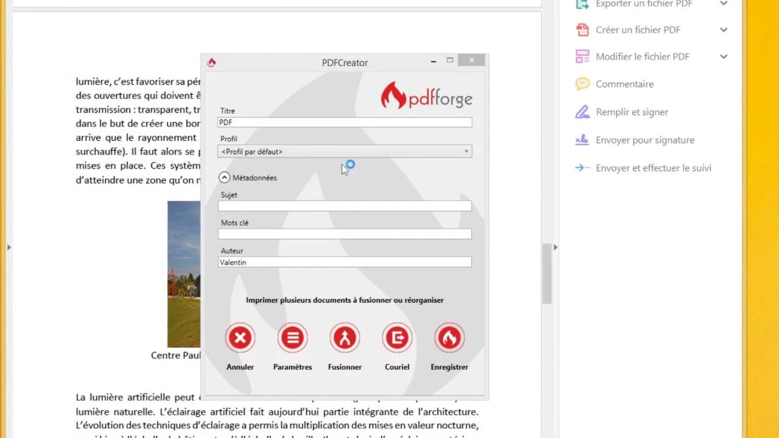Open the Profil par défaut dropdown
The width and height of the screenshot is (779, 438).
pyautogui.click(x=344, y=151)
